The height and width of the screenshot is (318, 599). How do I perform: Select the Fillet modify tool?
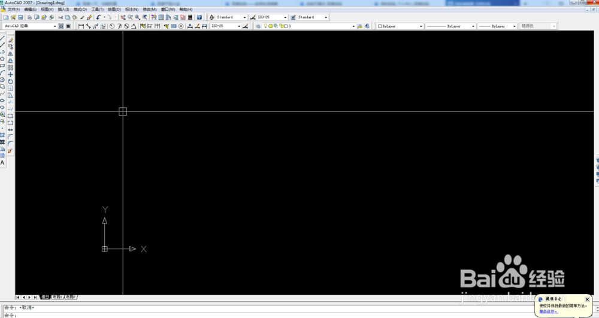coord(10,143)
